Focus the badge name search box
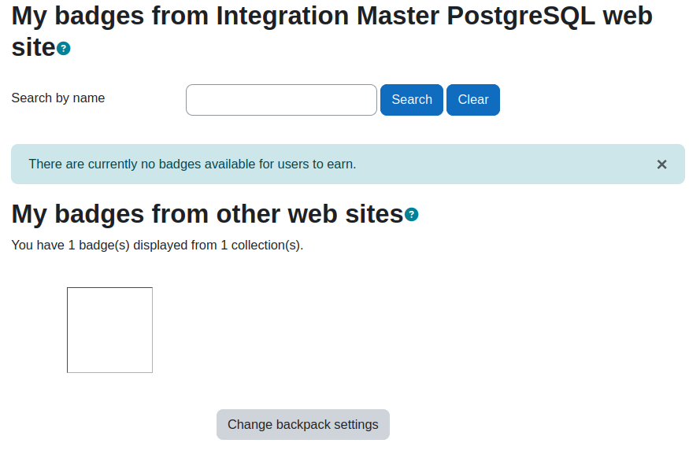The width and height of the screenshot is (689, 469). point(281,100)
